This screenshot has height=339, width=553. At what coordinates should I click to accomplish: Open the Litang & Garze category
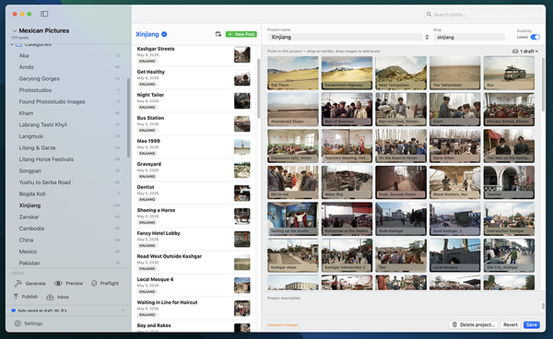coord(69,148)
